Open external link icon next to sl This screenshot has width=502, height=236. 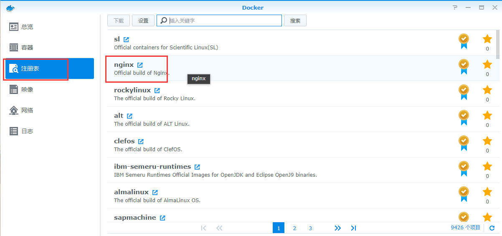(x=127, y=39)
